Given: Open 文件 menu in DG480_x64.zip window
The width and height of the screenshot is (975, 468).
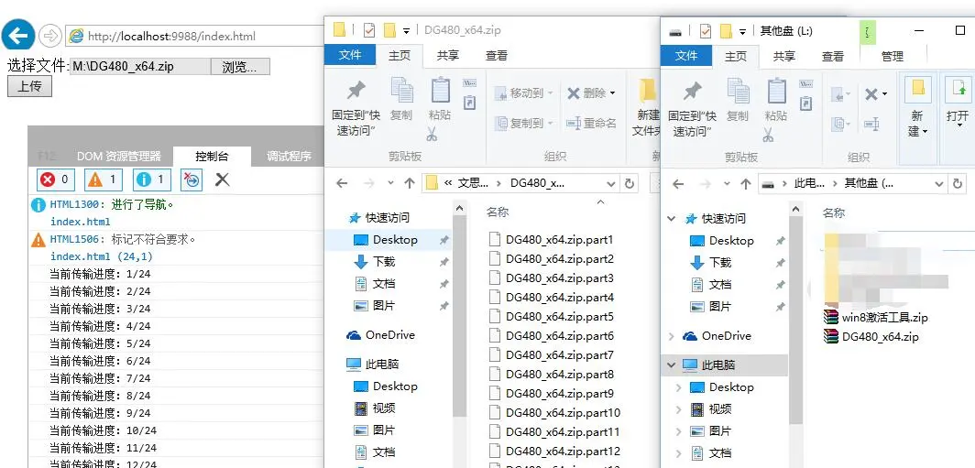Looking at the screenshot, I should point(350,55).
